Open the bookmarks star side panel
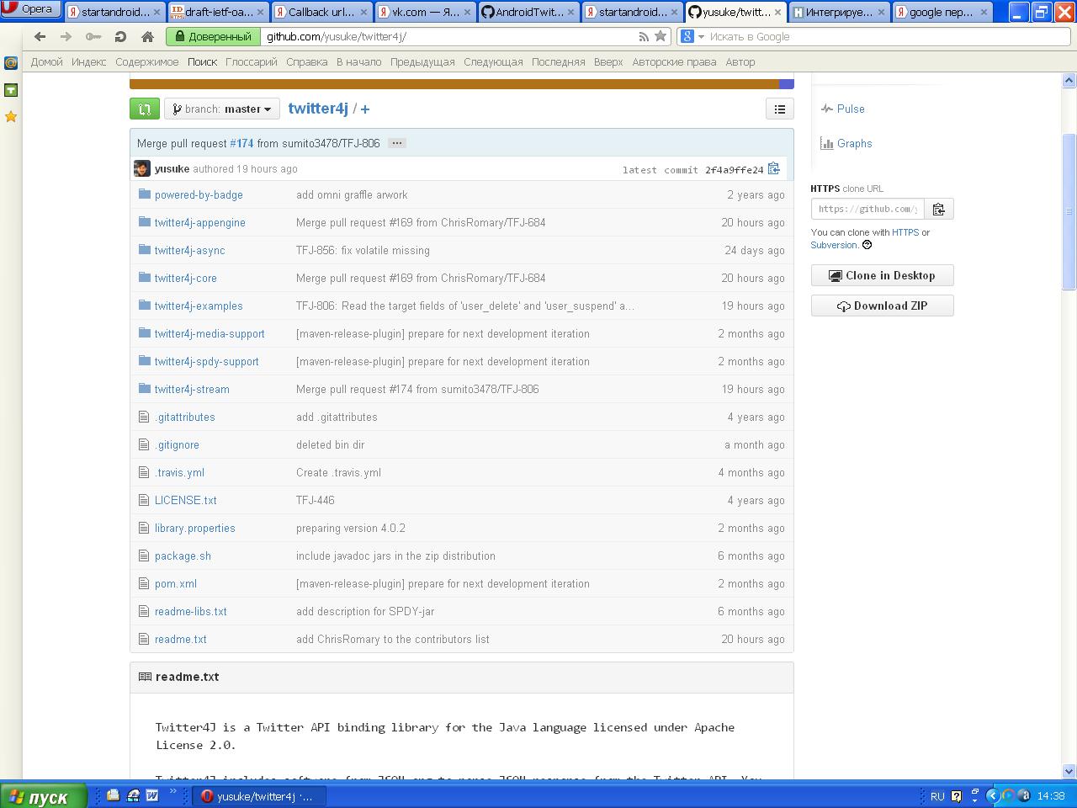Image resolution: width=1077 pixels, height=808 pixels. point(11,116)
